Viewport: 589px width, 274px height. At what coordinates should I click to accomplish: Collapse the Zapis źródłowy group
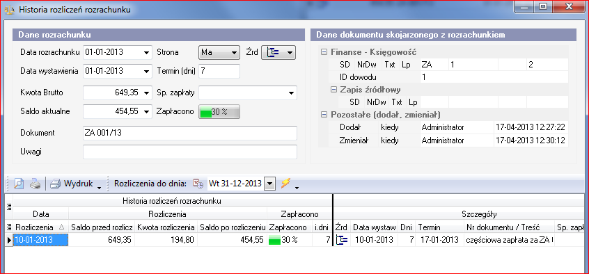click(333, 89)
